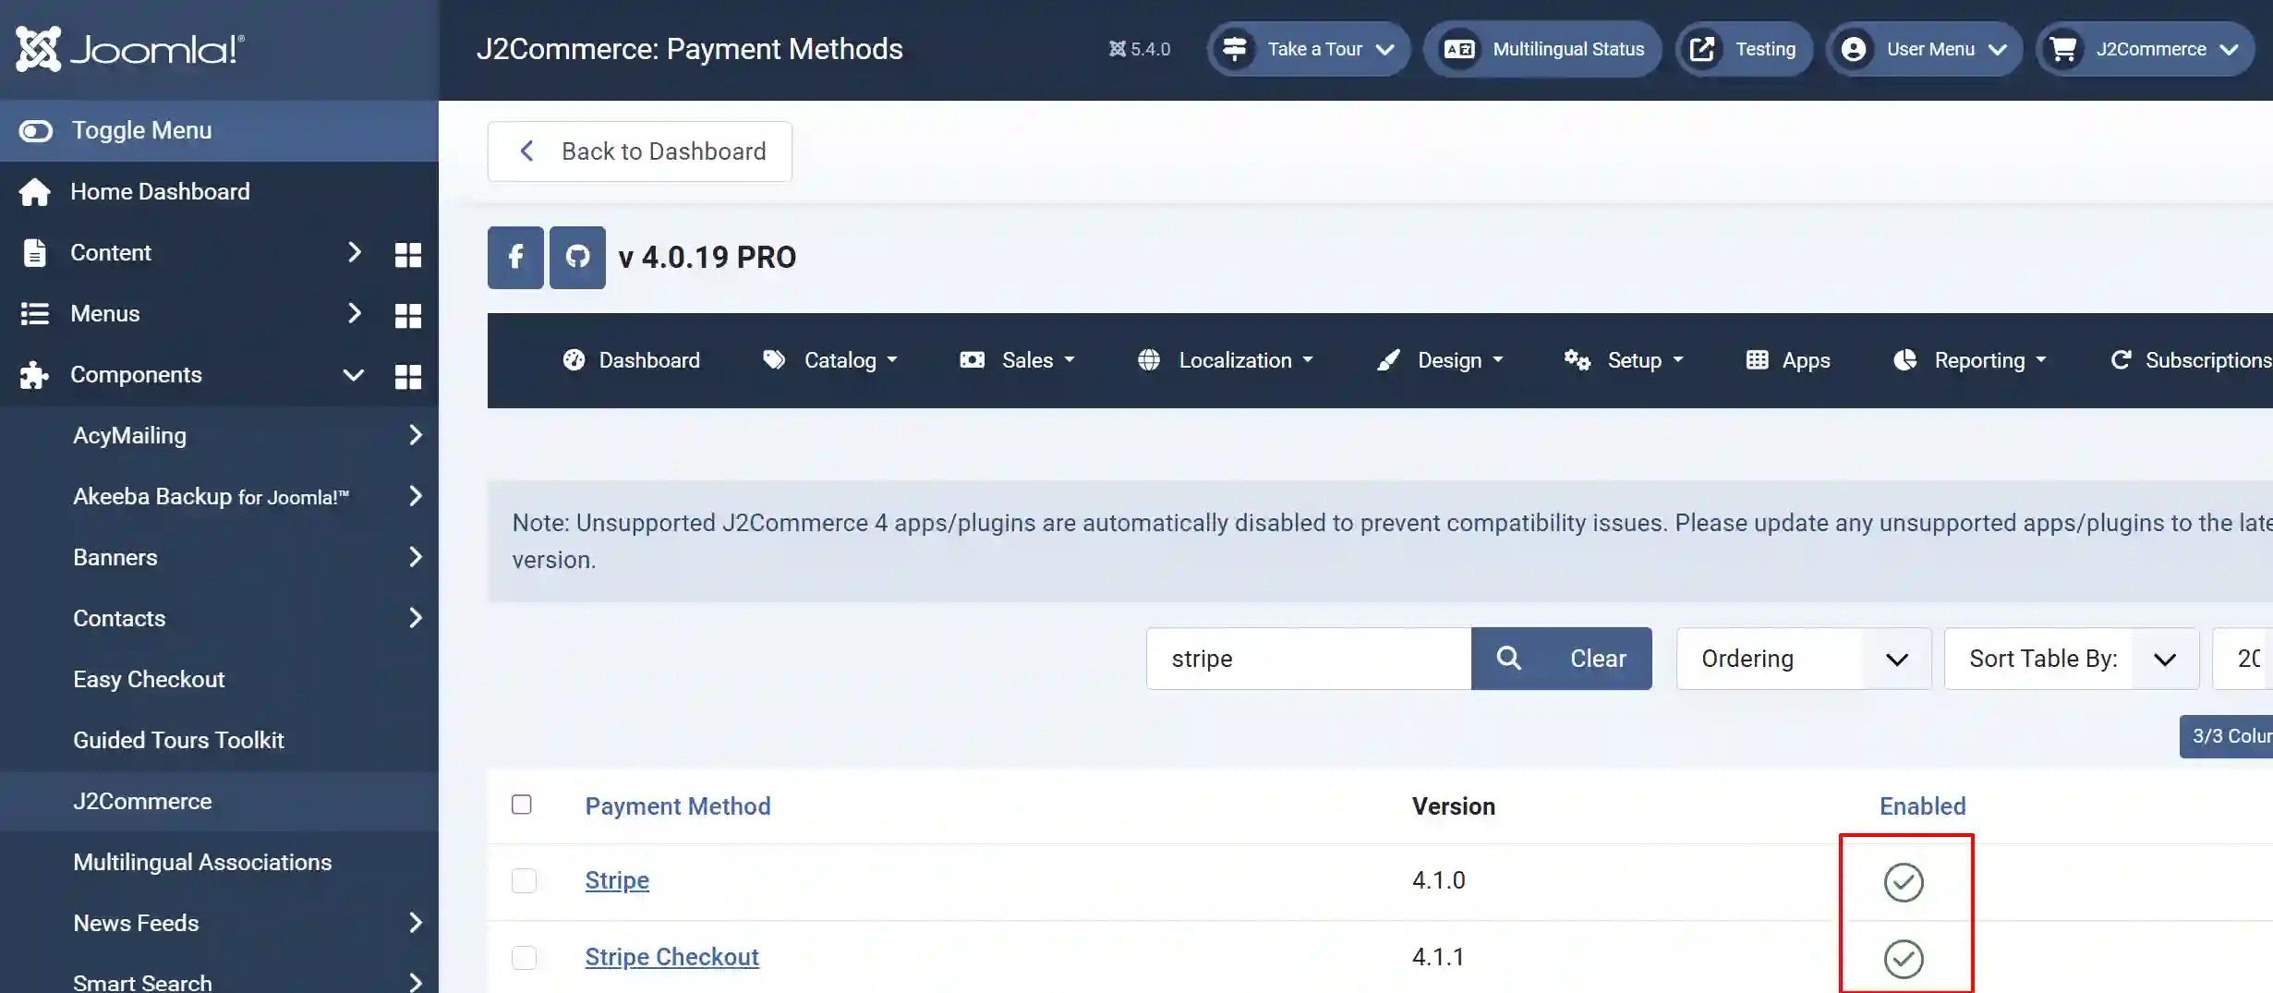The image size is (2273, 993).
Task: Disable the Stripe Checkout enabled toggle
Action: [x=1904, y=959]
